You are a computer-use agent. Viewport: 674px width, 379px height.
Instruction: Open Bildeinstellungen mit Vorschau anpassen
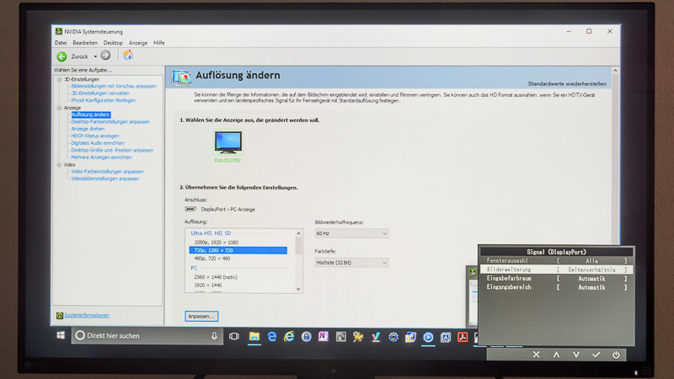114,87
